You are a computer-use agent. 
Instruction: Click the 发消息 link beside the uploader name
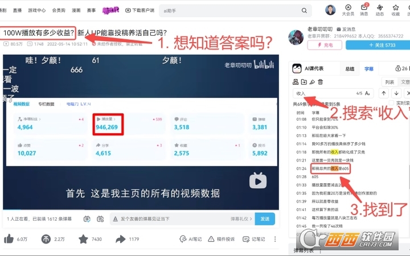(x=346, y=29)
